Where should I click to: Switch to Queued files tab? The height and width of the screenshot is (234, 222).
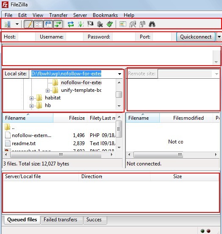(22, 220)
